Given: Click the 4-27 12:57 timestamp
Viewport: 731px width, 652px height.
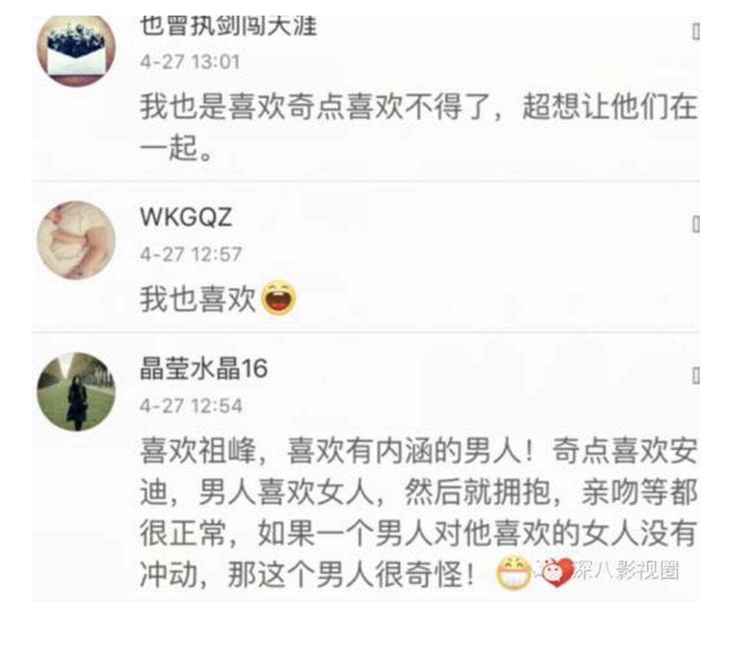Looking at the screenshot, I should (190, 255).
